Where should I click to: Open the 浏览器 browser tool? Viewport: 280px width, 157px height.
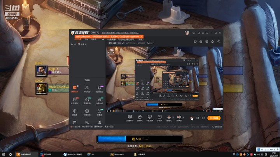75,112
